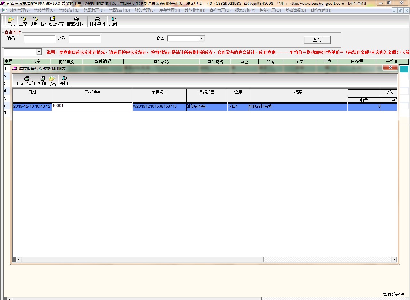Viewport: 410px width, 300px height.
Task: Click the 排序 sort icon
Action: point(35,19)
